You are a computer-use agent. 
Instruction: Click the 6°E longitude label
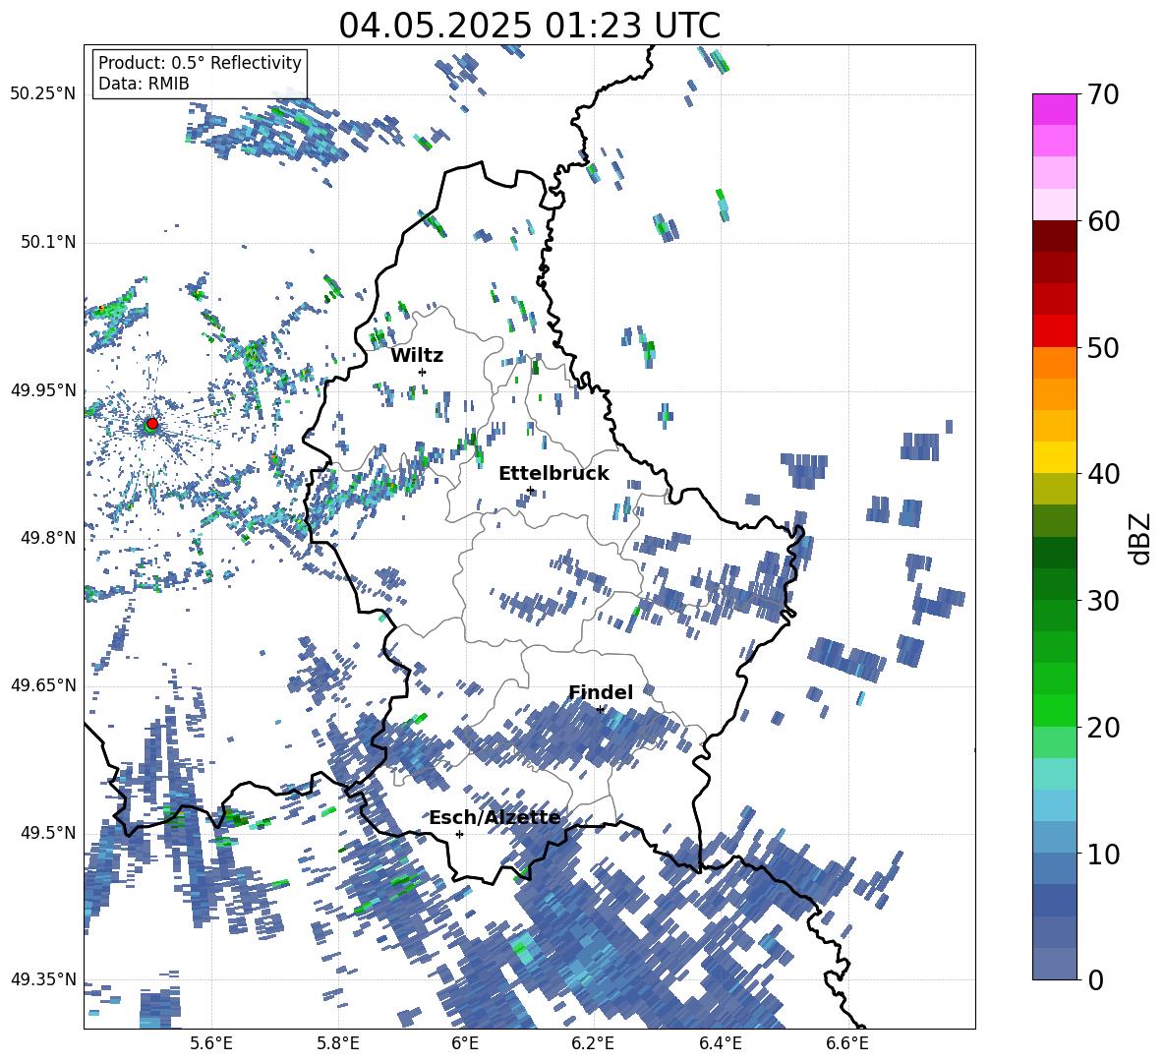pos(465,1044)
